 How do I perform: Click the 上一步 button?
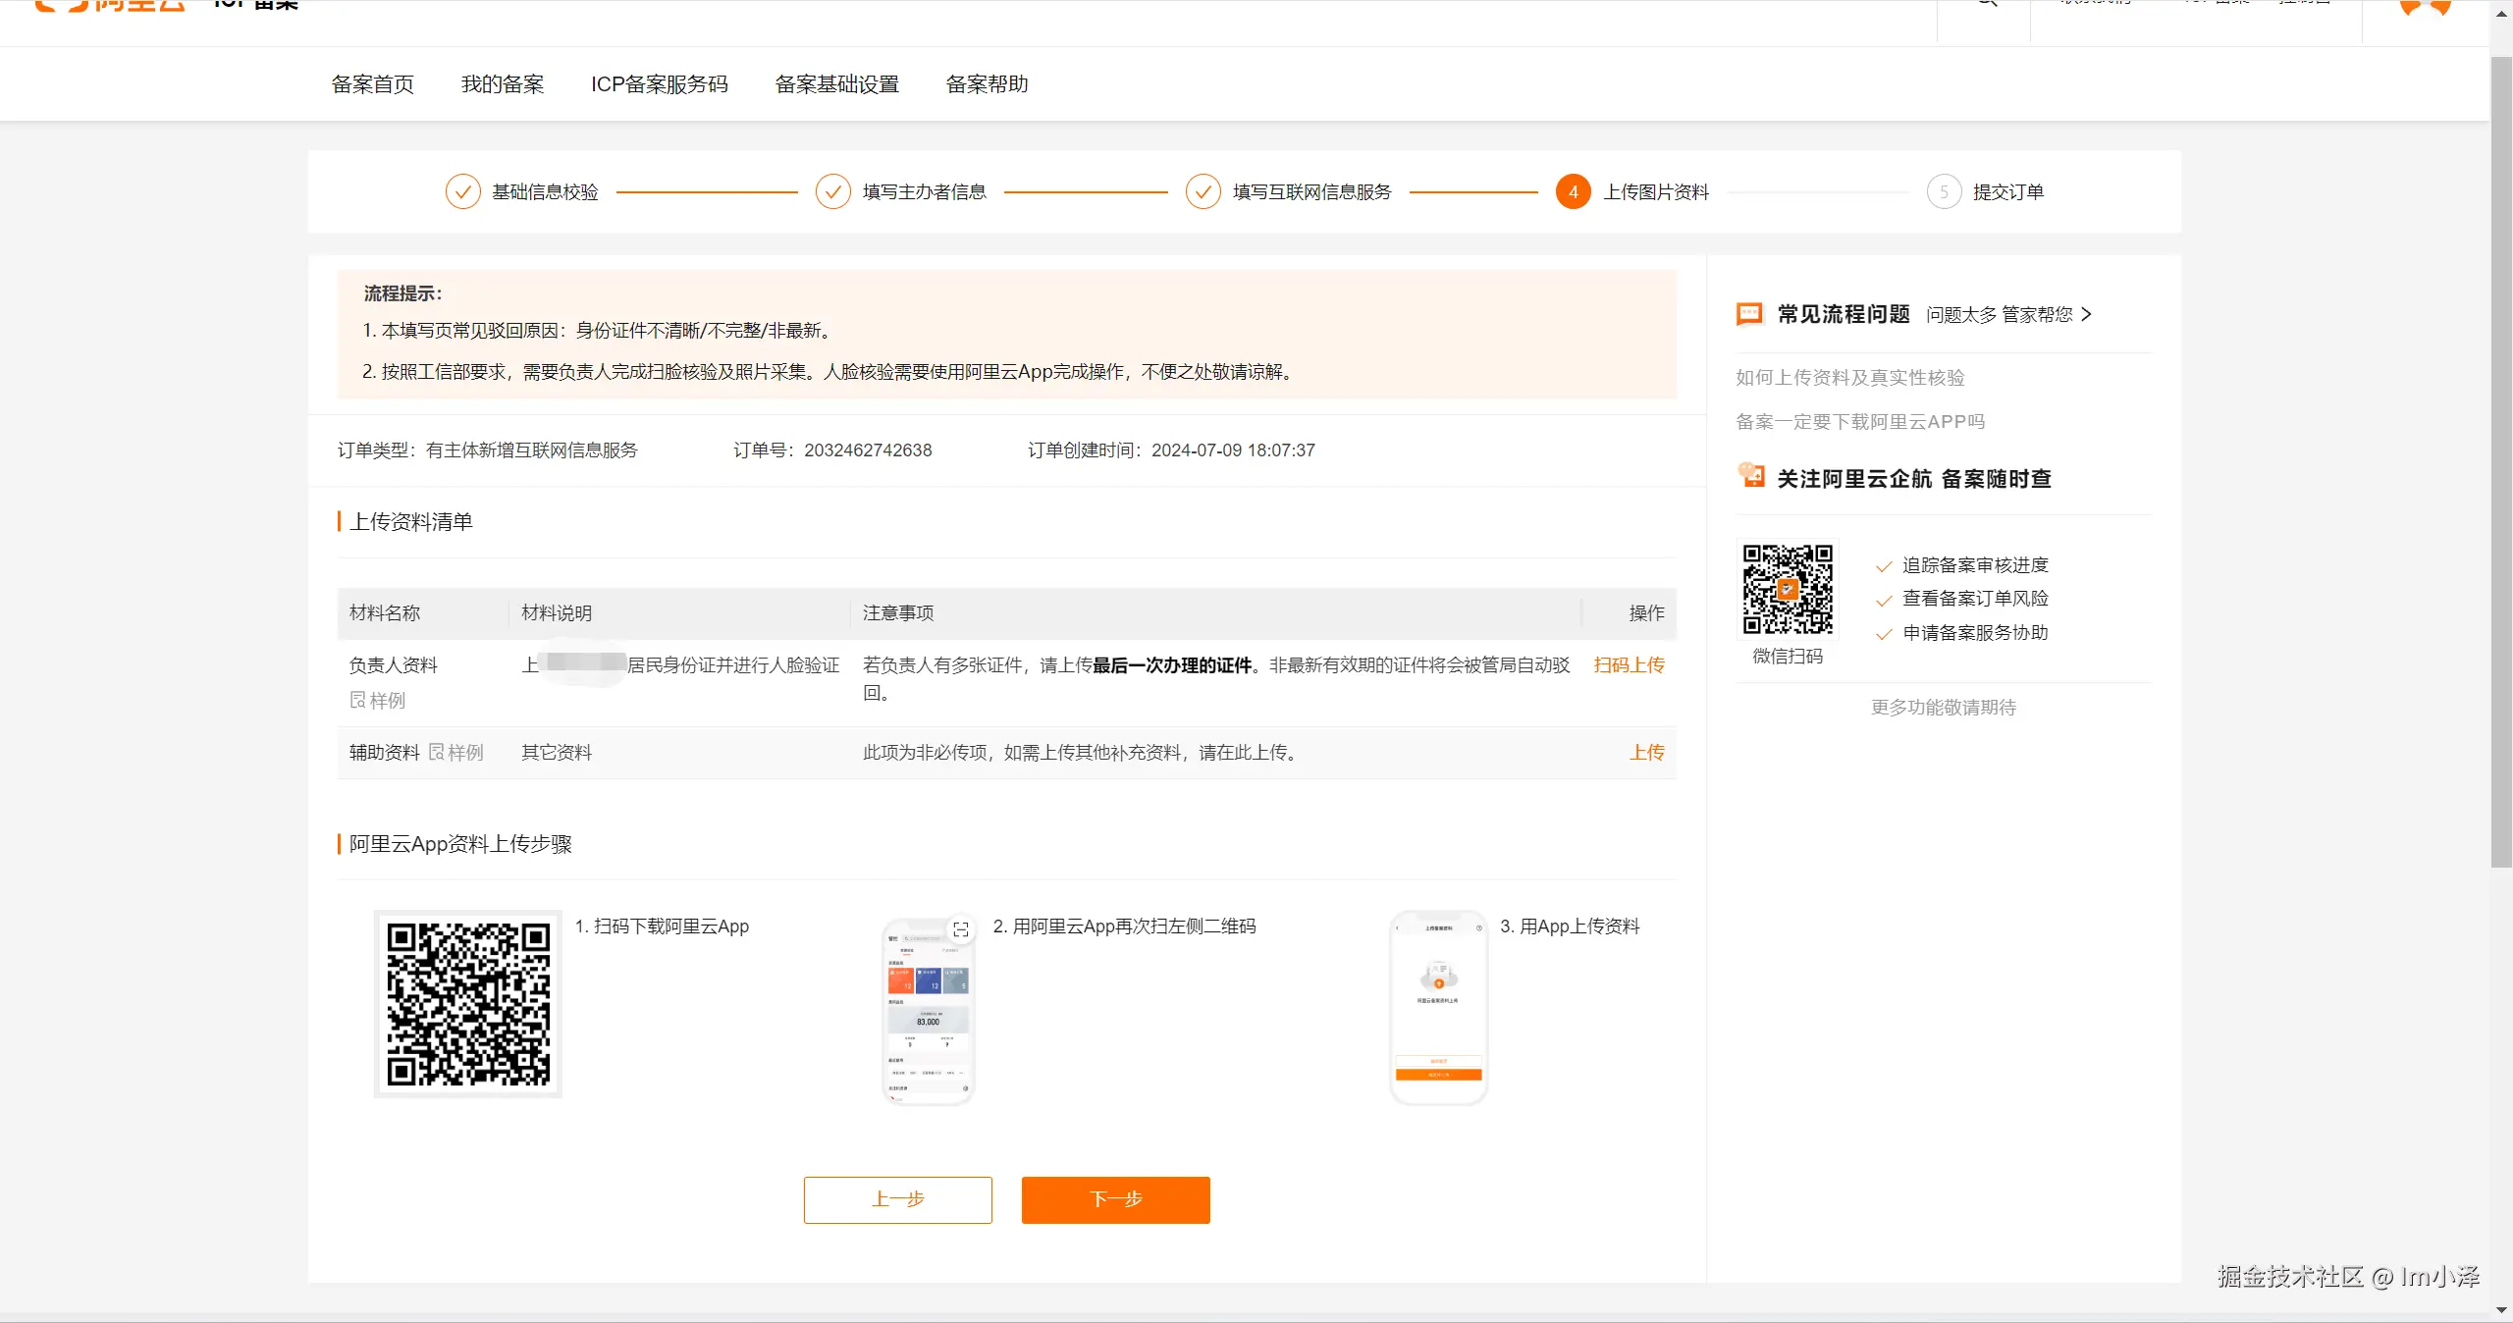point(897,1199)
